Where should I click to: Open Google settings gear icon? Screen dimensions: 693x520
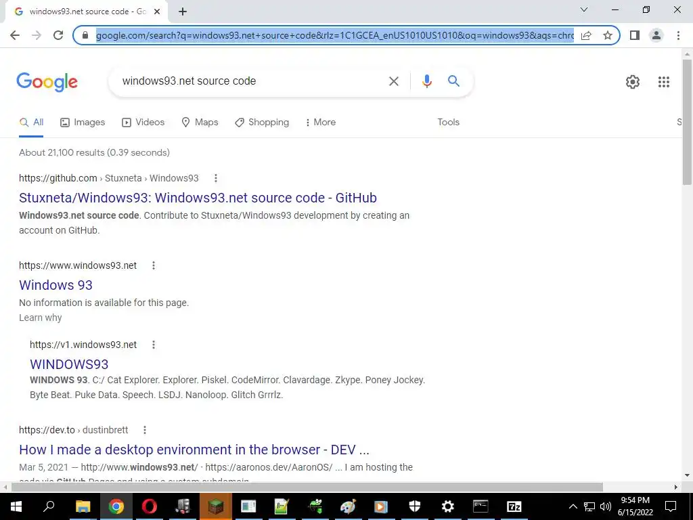tap(633, 82)
